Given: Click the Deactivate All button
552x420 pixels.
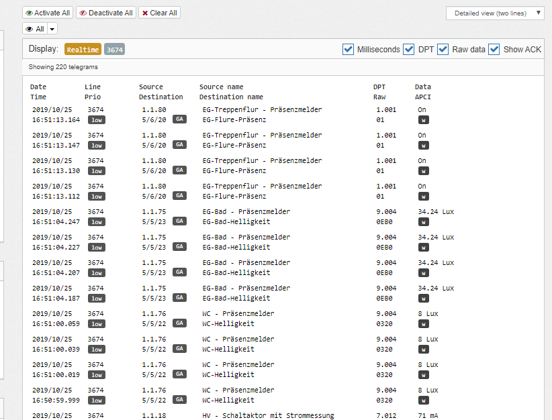Looking at the screenshot, I should tap(106, 13).
